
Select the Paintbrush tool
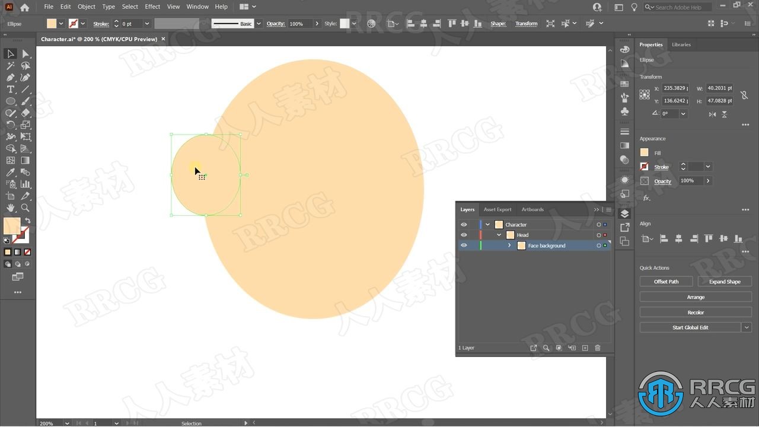point(25,101)
